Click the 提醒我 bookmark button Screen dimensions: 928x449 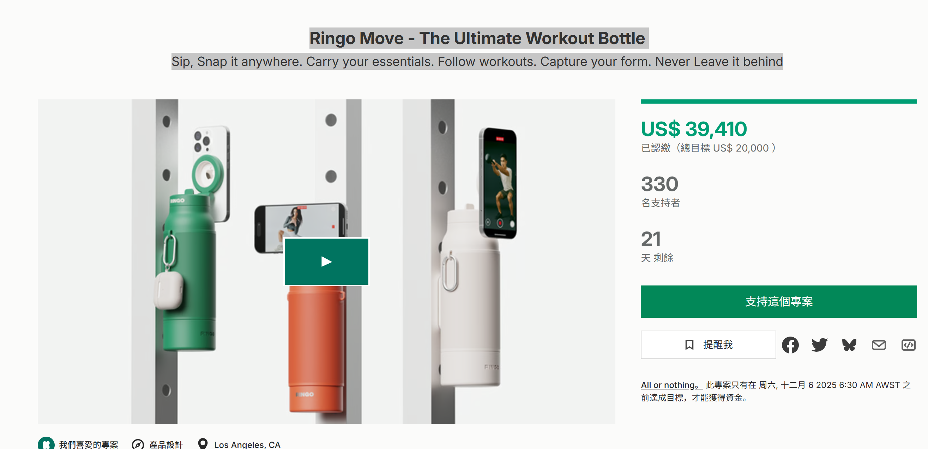click(x=708, y=345)
